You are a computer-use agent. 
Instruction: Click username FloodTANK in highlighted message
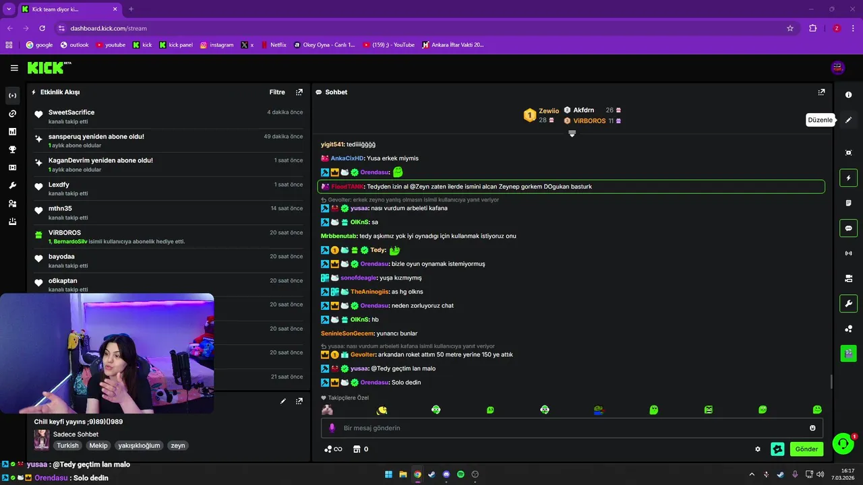click(347, 187)
